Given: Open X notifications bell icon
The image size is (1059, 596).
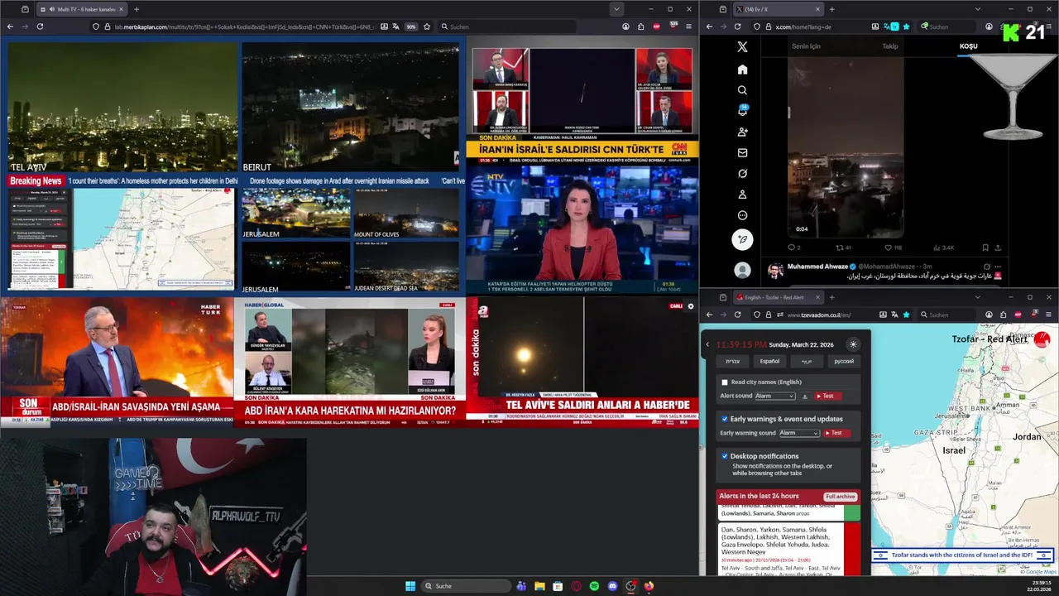Looking at the screenshot, I should coord(742,111).
